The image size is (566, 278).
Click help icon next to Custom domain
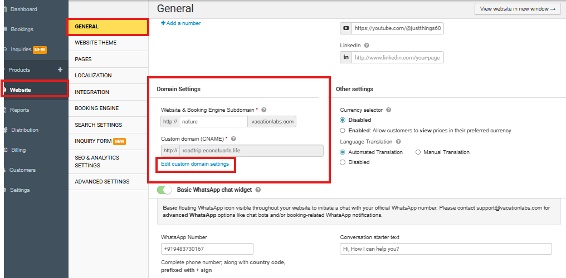click(x=234, y=138)
